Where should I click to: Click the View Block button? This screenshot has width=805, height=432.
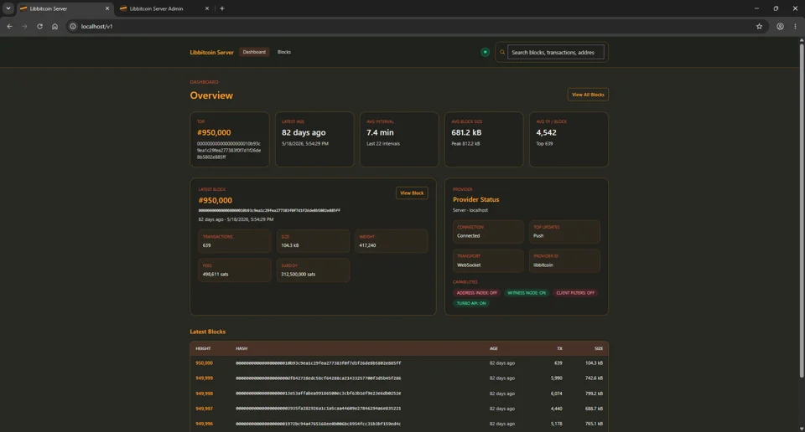point(412,193)
